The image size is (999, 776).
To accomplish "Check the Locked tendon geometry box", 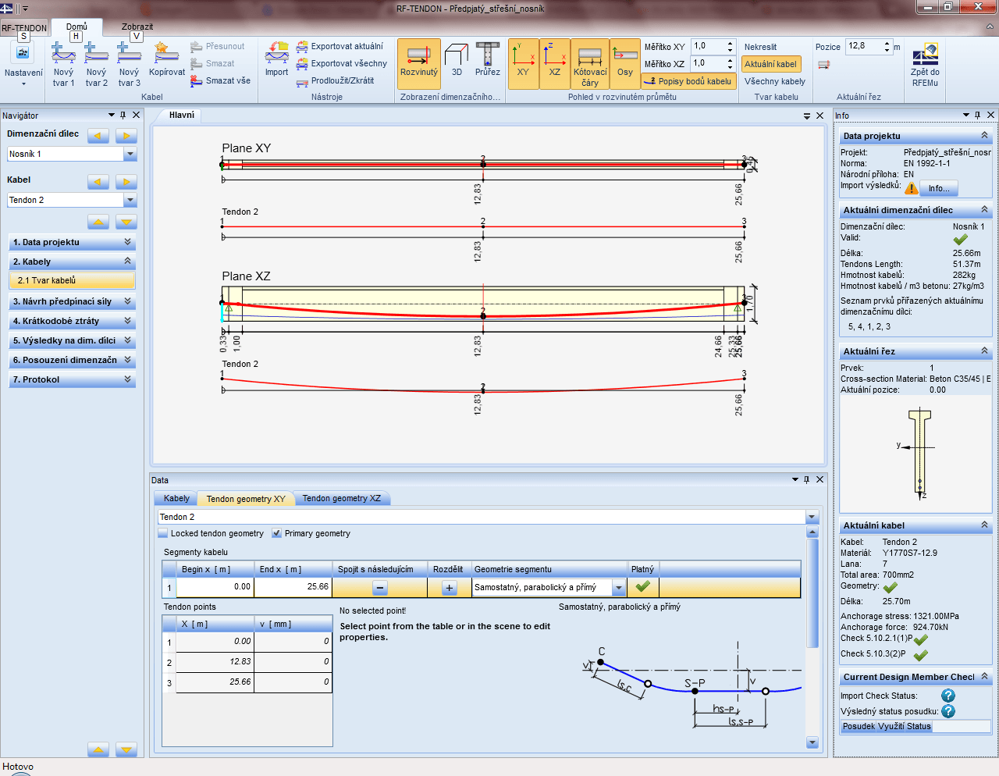I will click(163, 534).
